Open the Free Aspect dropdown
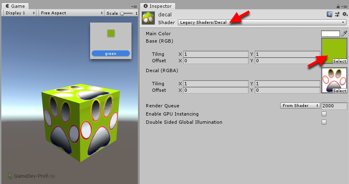 click(72, 13)
